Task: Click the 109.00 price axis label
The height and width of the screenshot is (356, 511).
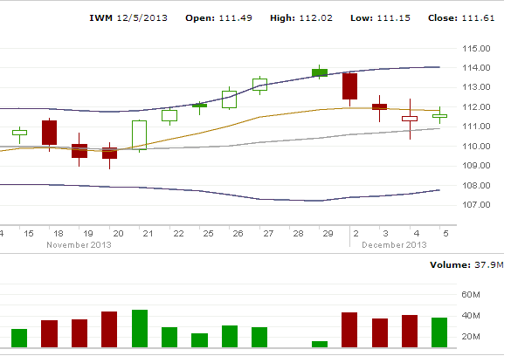Action: pos(476,166)
